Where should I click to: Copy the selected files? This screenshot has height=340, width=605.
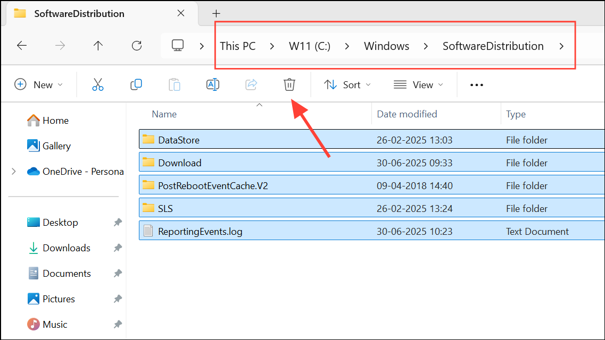tap(136, 84)
